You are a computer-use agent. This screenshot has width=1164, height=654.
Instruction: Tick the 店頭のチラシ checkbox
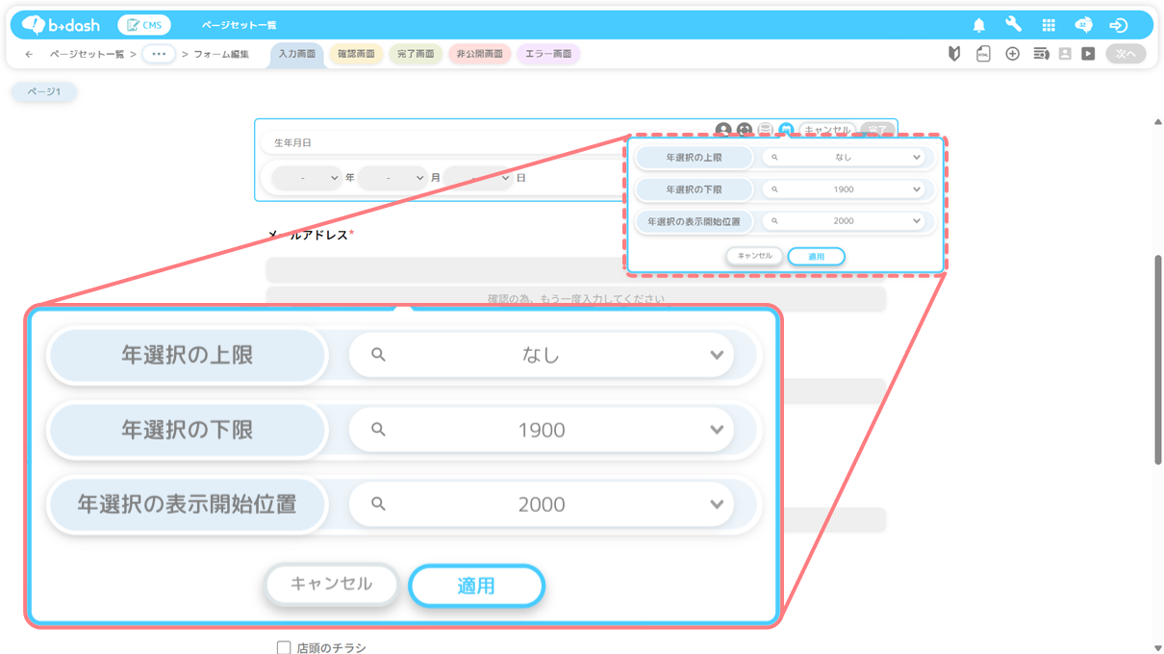click(284, 648)
